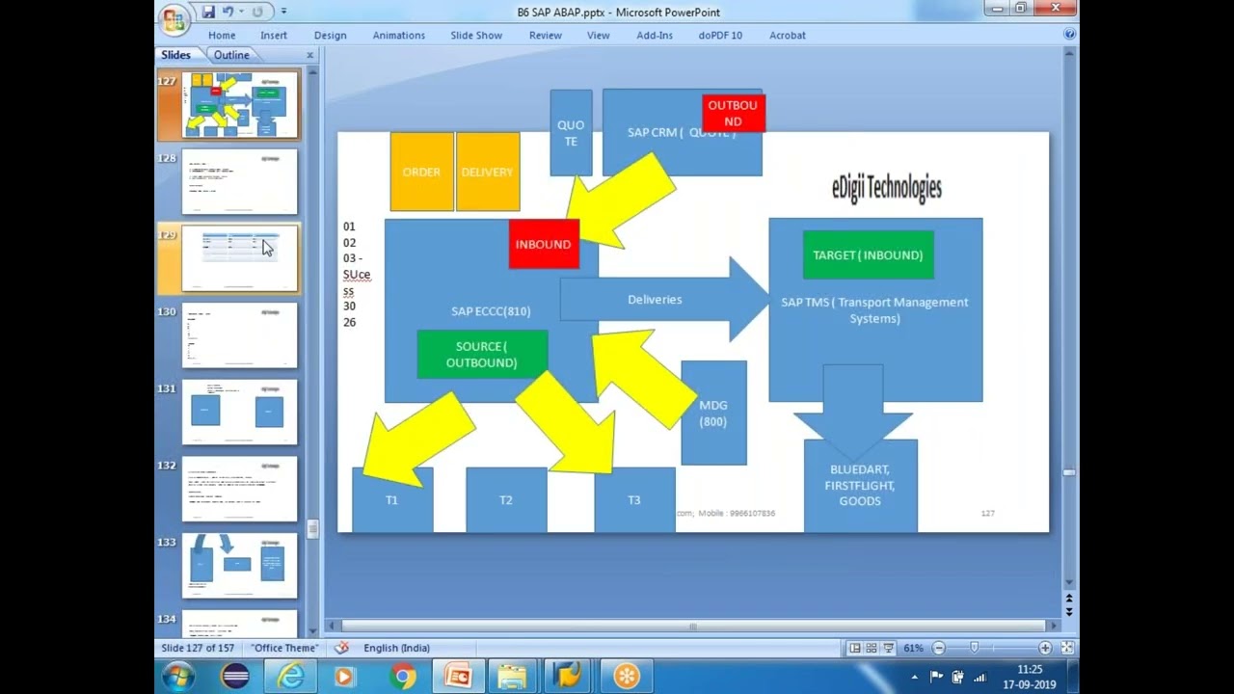Click the English (India) language indicator
1234x694 pixels.
396,648
